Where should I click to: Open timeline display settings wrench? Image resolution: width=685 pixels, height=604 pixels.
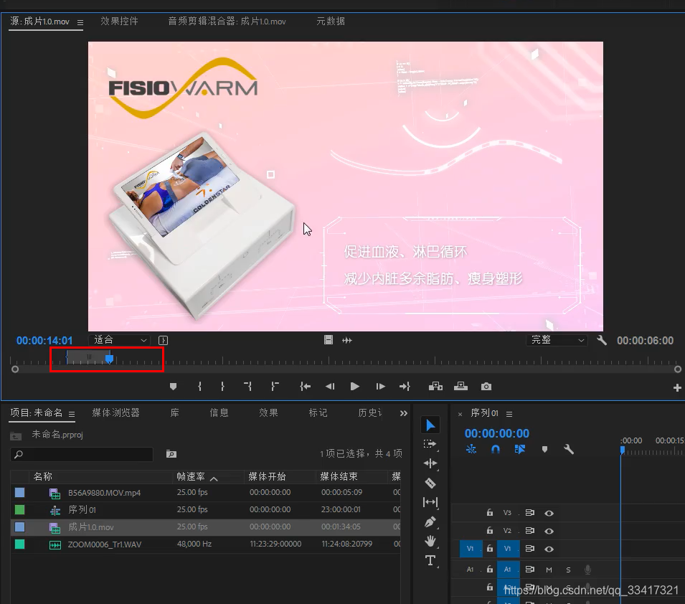[569, 449]
